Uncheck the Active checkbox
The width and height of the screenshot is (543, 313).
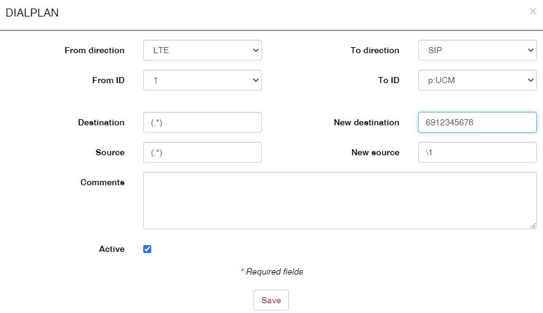tap(148, 249)
